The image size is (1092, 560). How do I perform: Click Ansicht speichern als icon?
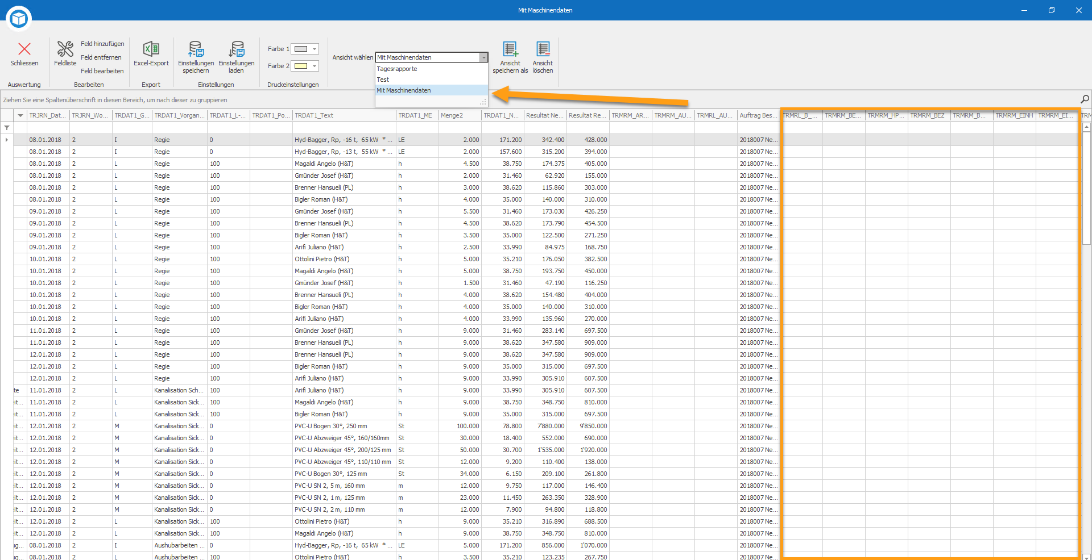[510, 49]
